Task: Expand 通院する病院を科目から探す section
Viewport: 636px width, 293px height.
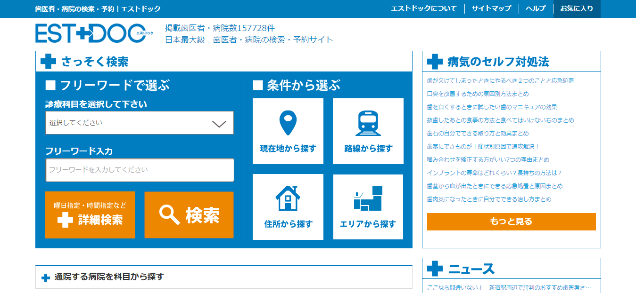Action: click(x=224, y=277)
